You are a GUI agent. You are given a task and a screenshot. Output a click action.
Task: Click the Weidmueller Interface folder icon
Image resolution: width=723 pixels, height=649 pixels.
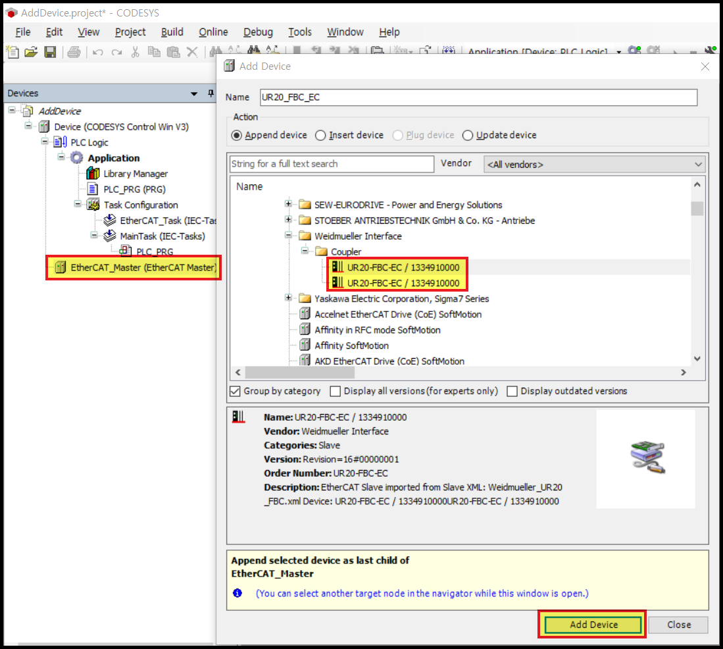tap(305, 236)
